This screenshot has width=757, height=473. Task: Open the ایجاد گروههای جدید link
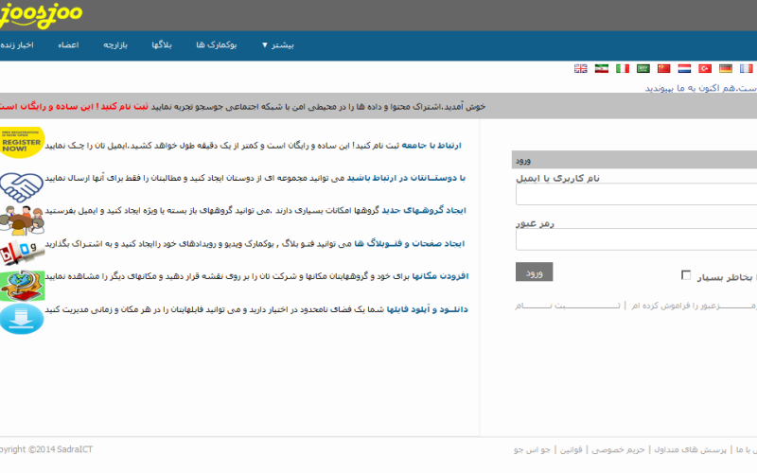[424, 210]
